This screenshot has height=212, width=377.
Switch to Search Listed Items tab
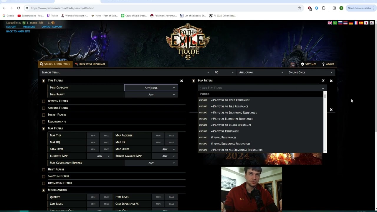55,64
